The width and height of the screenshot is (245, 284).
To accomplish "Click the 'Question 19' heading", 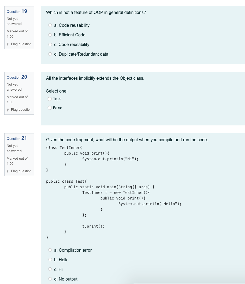I will point(17,11).
